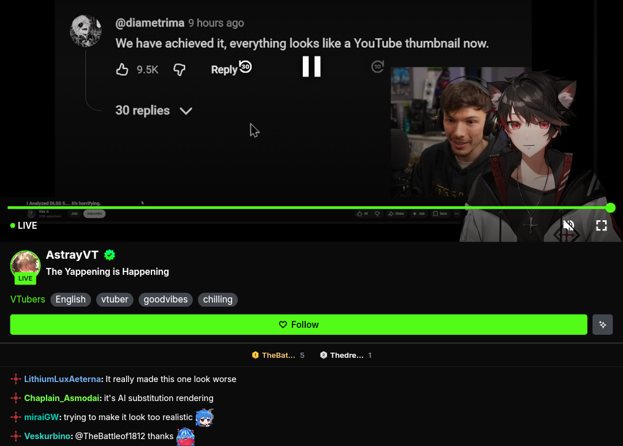Select the English tag
Image resolution: width=623 pixels, height=446 pixels.
click(x=71, y=299)
